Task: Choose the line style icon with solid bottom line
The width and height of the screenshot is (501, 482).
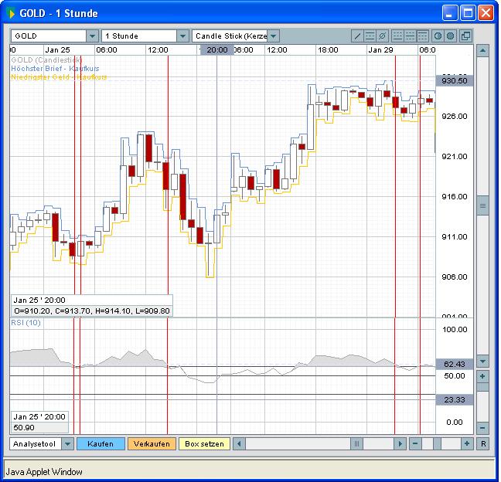Action: tap(397, 36)
